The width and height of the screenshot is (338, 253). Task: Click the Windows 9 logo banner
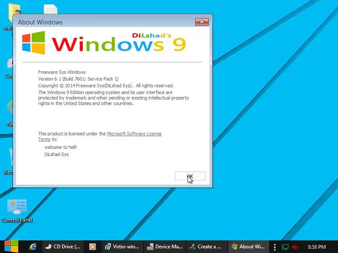click(104, 43)
